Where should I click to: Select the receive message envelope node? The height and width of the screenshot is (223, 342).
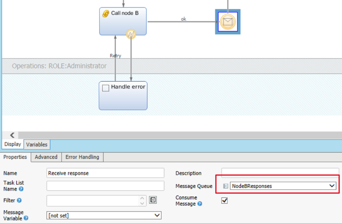click(228, 21)
